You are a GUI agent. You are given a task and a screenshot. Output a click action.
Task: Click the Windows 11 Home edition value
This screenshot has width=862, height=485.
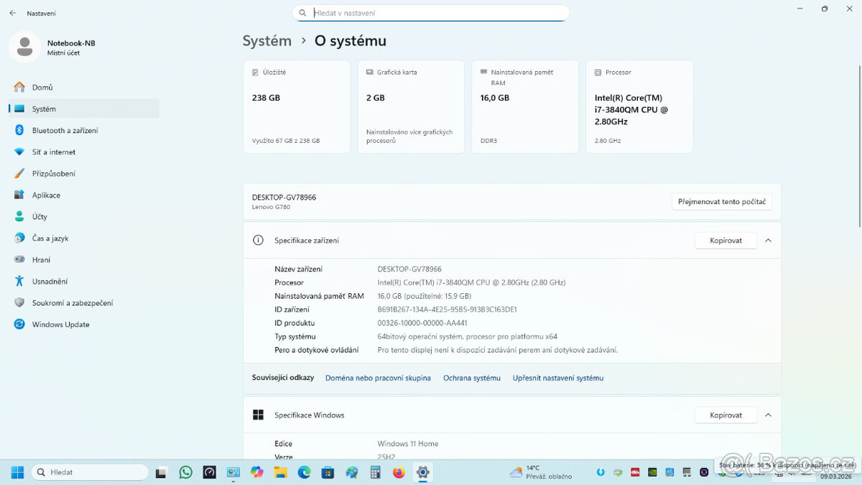click(408, 444)
